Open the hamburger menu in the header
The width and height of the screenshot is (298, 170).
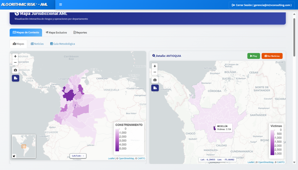pyautogui.click(x=61, y=5)
